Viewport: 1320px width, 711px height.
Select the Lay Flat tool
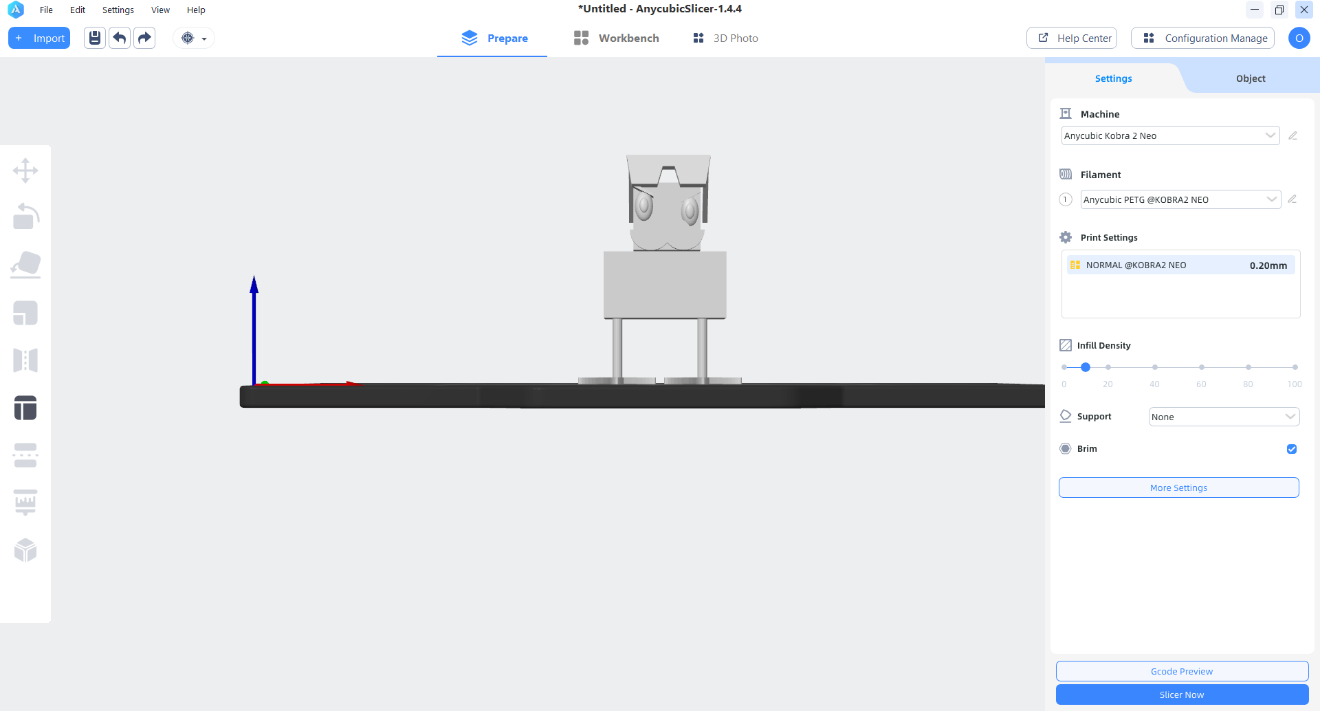pos(25,265)
